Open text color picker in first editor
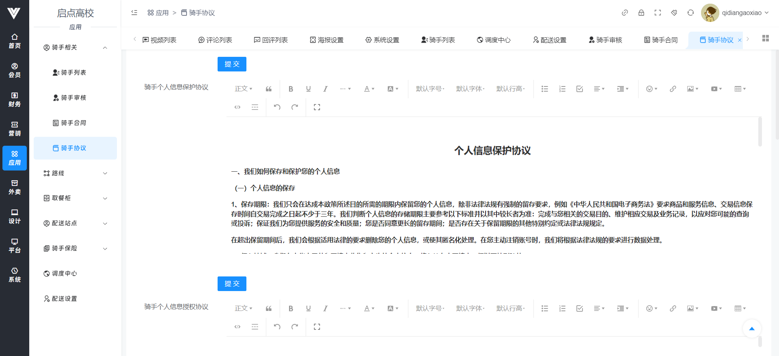 pos(369,89)
